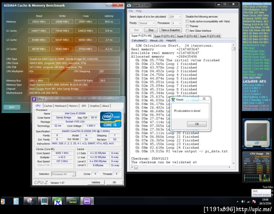Click the Core Speed value 4505.1 MHz
The width and height of the screenshot is (274, 214).
point(62,153)
